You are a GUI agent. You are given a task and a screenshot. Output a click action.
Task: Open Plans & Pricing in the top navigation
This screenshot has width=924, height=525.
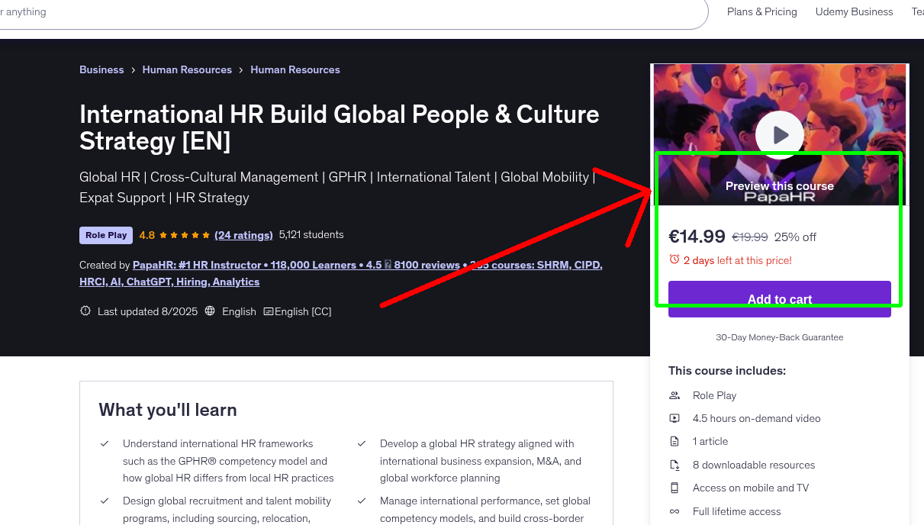(x=761, y=11)
